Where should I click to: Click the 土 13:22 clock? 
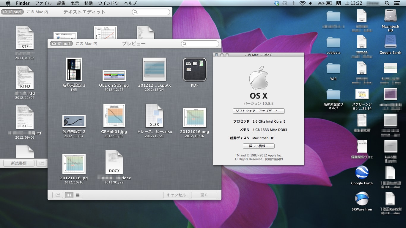pyautogui.click(x=354, y=3)
